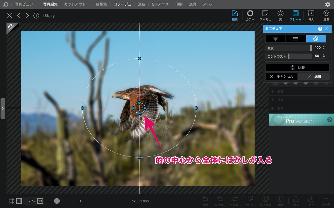Open the settings gear icon
Viewport: 334px width, 208px height.
328,4
